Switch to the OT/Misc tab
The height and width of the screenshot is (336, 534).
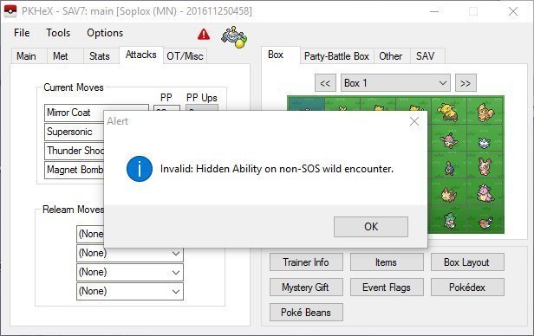coord(185,56)
